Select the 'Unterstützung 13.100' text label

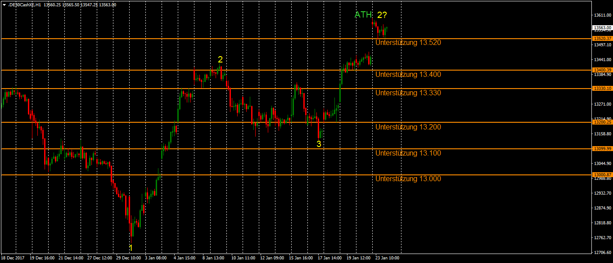pos(408,153)
